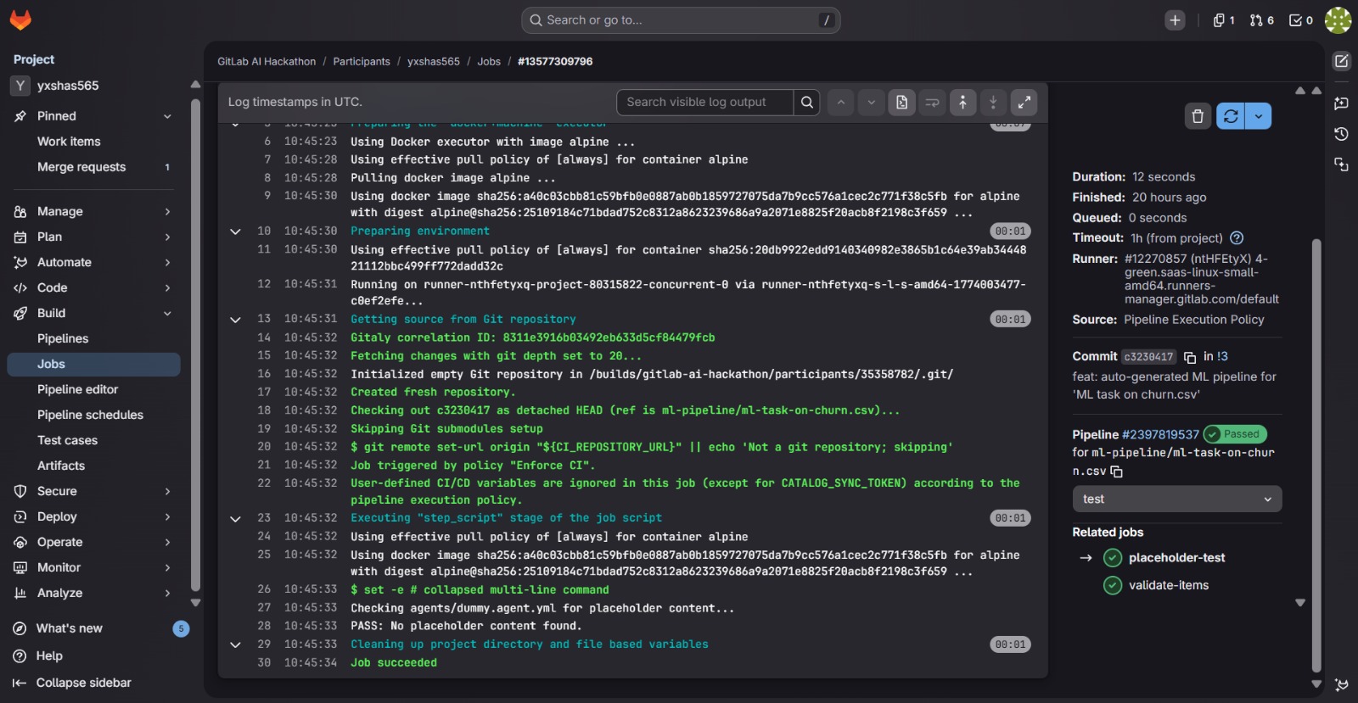Screen dimensions: 1358x703
Task: Expand the Code sidebar menu
Action: click(x=93, y=287)
